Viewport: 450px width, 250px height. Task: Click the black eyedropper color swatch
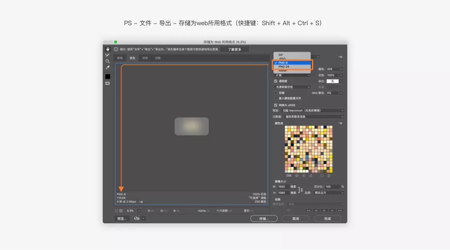click(107, 76)
